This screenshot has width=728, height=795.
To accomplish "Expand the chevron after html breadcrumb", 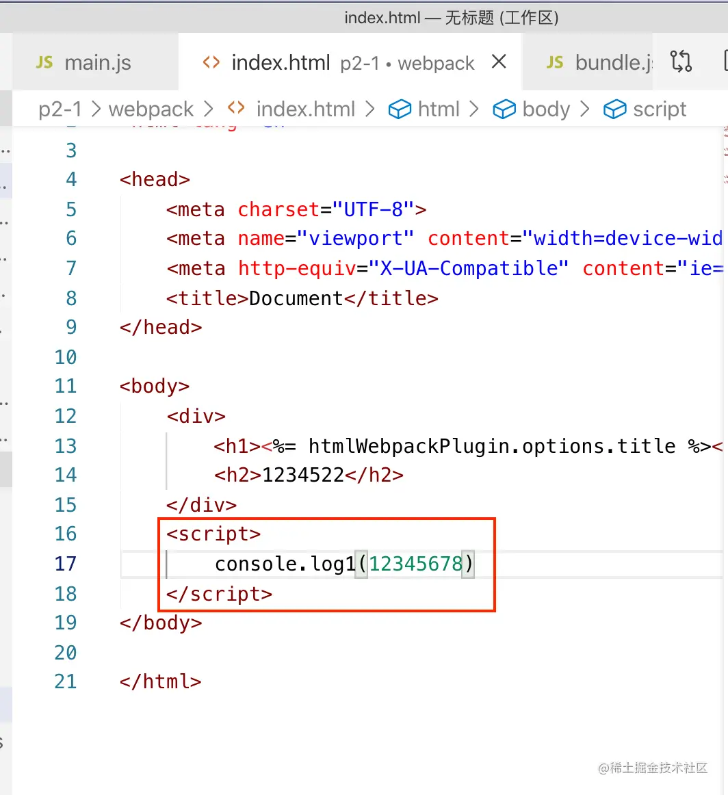I will point(474,109).
